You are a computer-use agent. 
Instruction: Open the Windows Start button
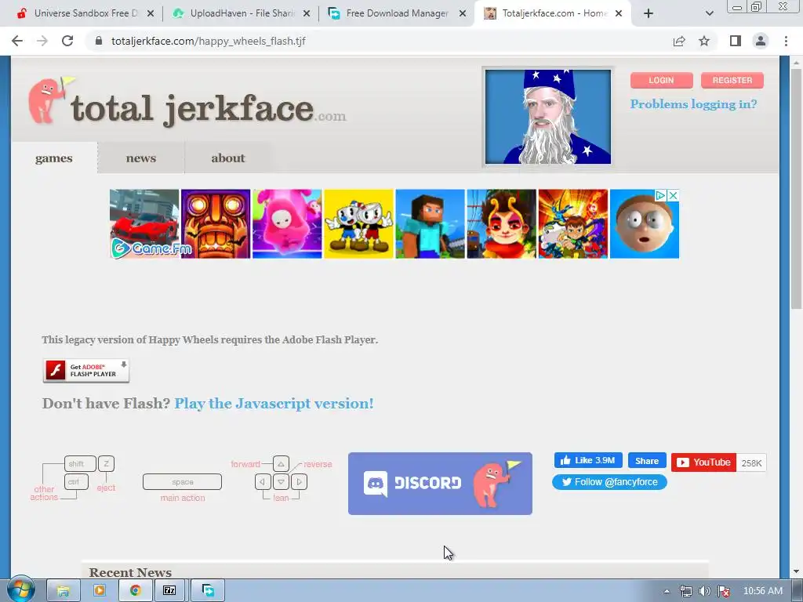[x=21, y=590]
